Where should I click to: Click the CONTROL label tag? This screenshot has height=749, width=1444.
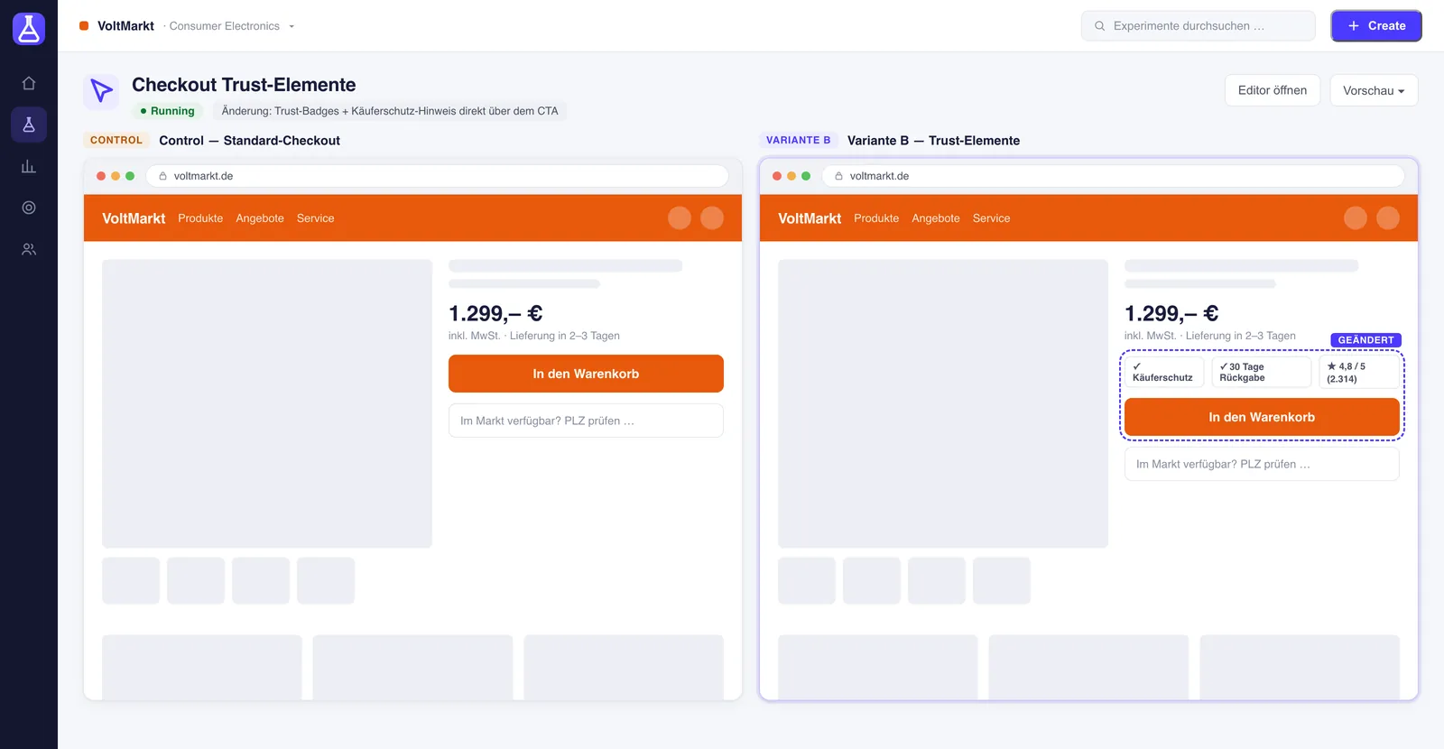point(116,140)
